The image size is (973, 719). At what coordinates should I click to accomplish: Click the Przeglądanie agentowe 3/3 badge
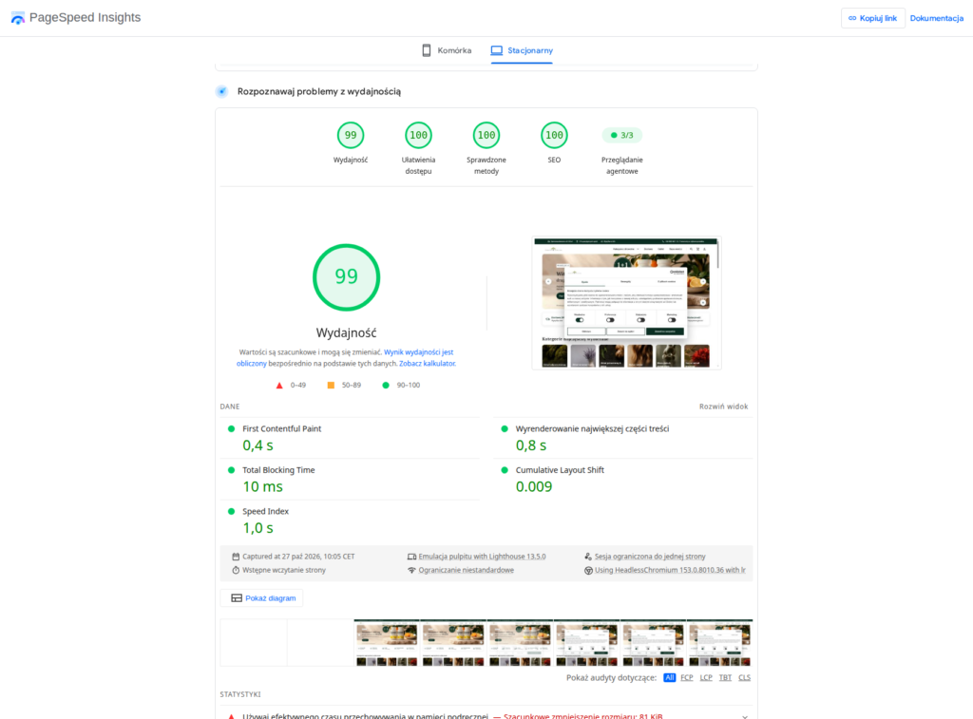click(621, 135)
